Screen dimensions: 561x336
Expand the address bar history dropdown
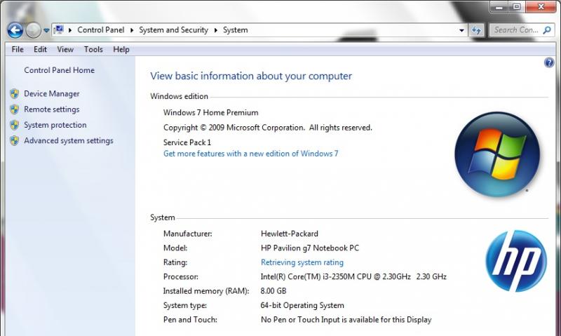(x=461, y=30)
